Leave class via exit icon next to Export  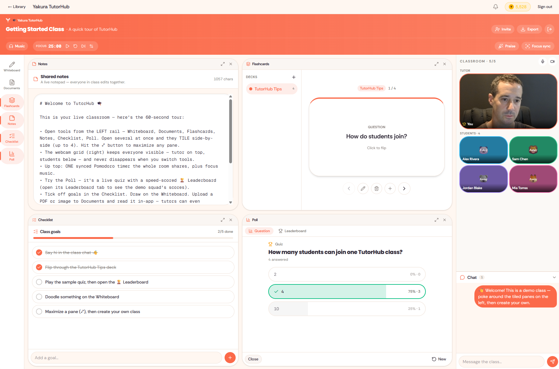pos(549,29)
